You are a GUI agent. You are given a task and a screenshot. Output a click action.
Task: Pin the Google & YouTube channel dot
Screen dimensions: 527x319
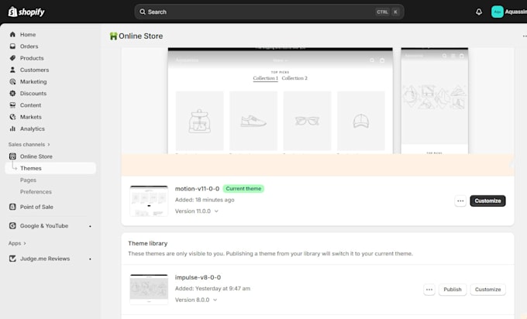90,226
